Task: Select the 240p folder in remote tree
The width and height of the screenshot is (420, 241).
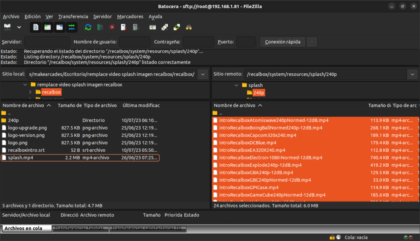Action: pyautogui.click(x=258, y=93)
